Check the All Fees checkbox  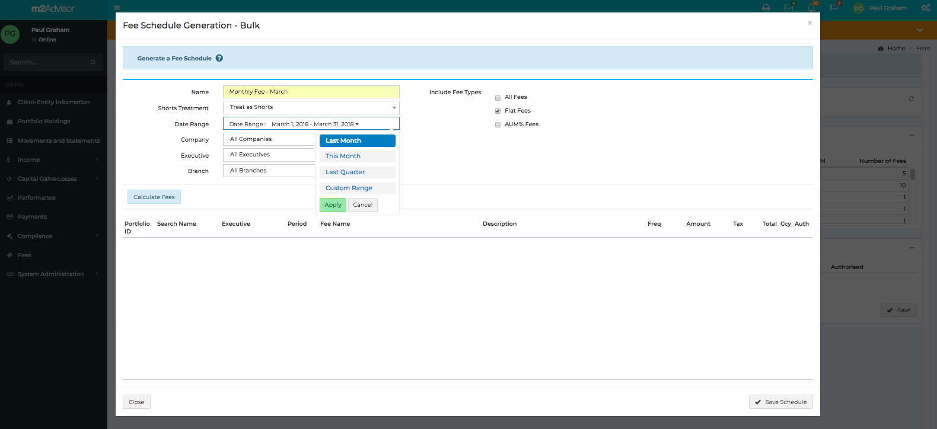point(498,98)
